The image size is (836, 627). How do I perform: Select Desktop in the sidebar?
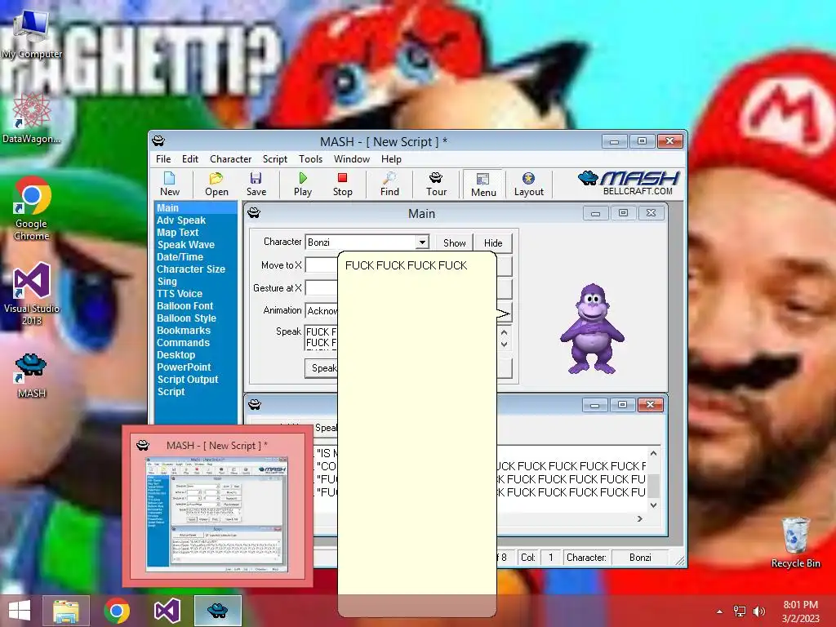click(x=176, y=355)
